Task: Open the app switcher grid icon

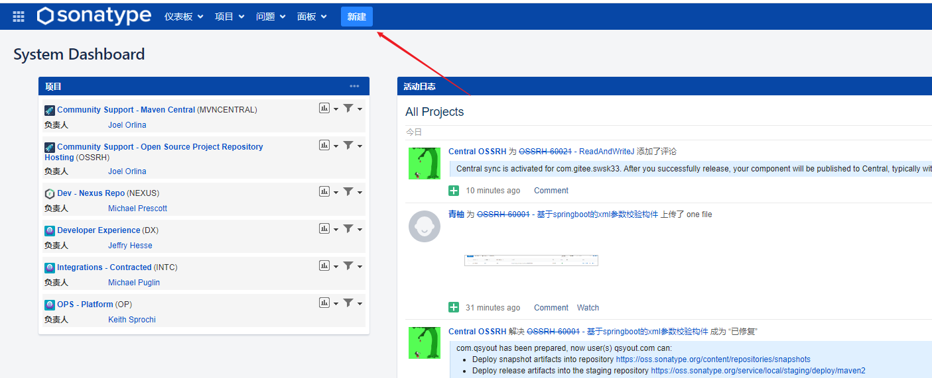Action: point(19,17)
